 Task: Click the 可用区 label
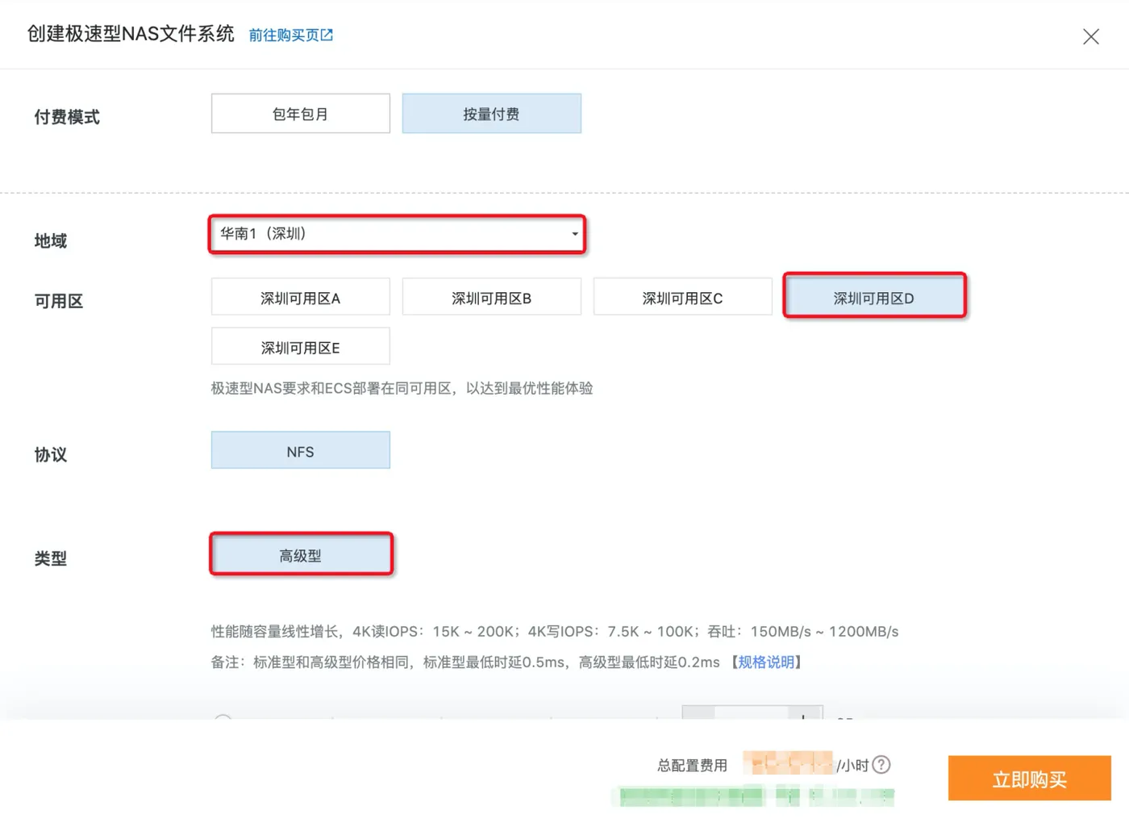pos(59,302)
